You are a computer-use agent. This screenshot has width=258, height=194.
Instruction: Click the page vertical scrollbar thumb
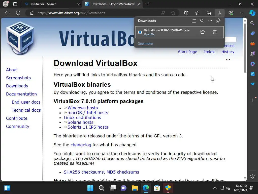click(245, 48)
